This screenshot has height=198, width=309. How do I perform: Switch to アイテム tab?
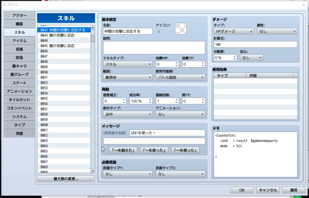[x=19, y=41]
